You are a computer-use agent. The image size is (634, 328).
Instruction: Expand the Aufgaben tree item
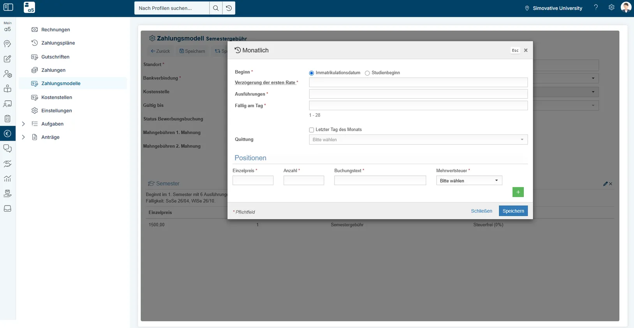pyautogui.click(x=23, y=124)
